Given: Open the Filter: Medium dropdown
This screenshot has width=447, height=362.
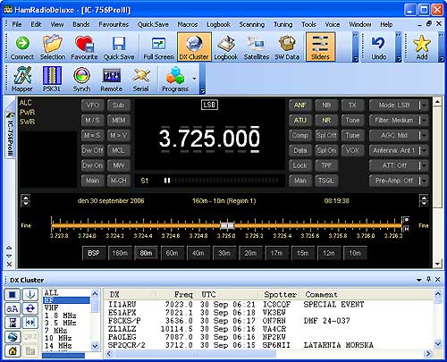Looking at the screenshot, I should (x=399, y=120).
